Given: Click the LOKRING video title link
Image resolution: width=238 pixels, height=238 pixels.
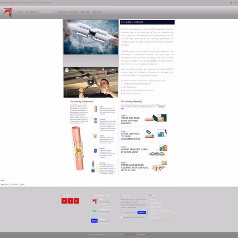Looking at the screenshot, I should [83, 70].
